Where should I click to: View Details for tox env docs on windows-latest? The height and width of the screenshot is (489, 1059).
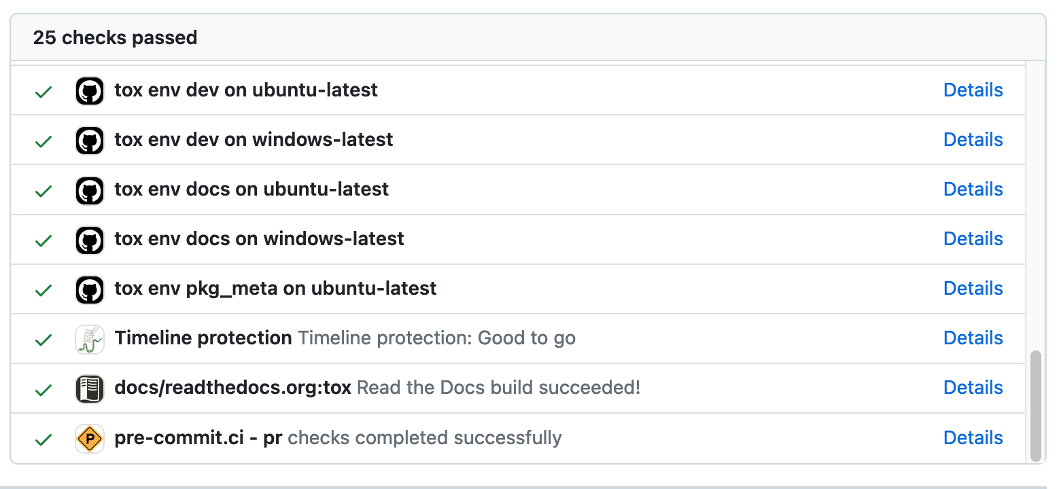pyautogui.click(x=973, y=239)
